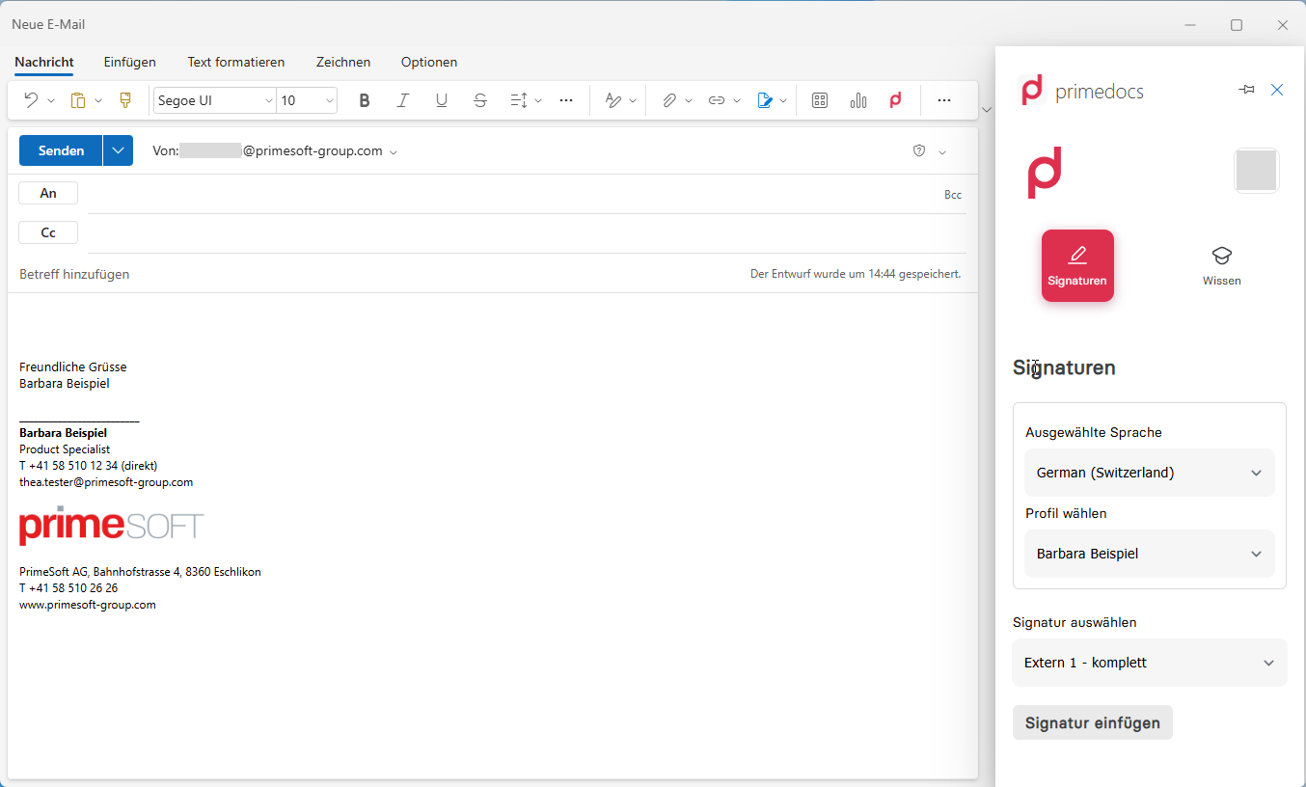Click the blue Signature pen icon
The width and height of the screenshot is (1306, 787).
pos(765,100)
